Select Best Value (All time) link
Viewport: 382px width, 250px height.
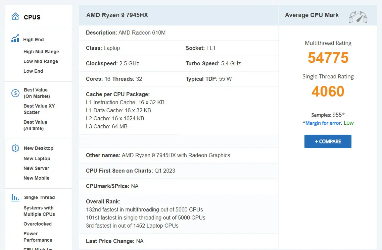tap(35, 125)
